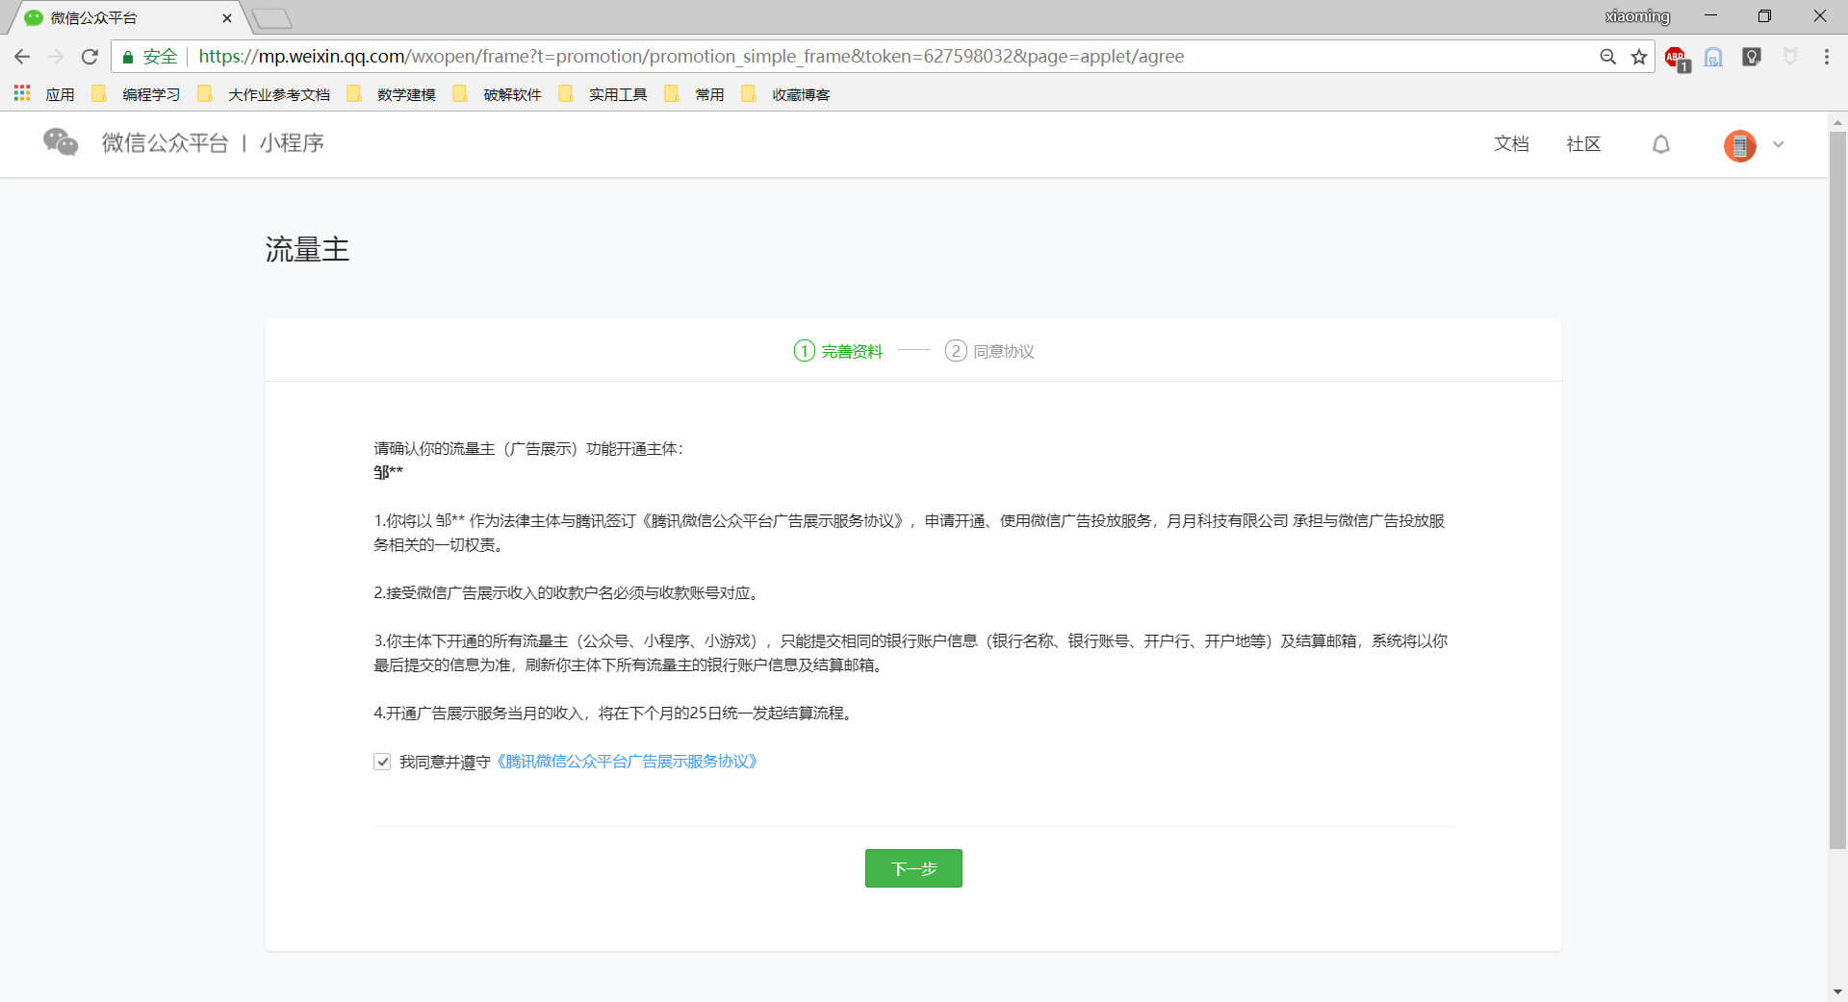
Task: Click the 微信公众平台 header title
Action: pos(166,142)
